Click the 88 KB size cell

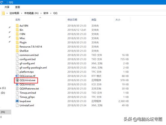click(125, 76)
